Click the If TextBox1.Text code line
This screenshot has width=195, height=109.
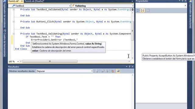coord(43,37)
